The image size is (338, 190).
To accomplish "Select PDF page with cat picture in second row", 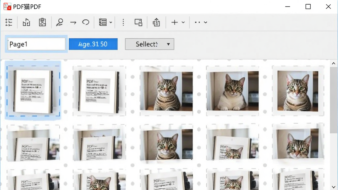I will click(x=232, y=142).
